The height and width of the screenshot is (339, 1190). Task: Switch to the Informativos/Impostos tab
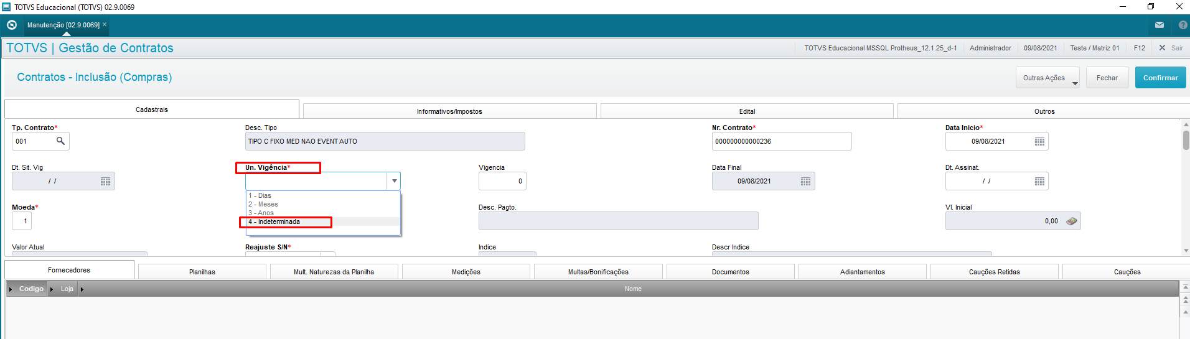tap(449, 111)
